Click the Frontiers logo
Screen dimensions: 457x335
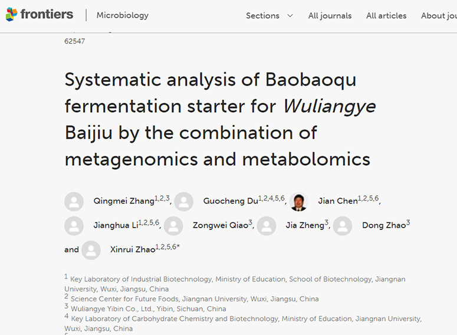pyautogui.click(x=40, y=15)
